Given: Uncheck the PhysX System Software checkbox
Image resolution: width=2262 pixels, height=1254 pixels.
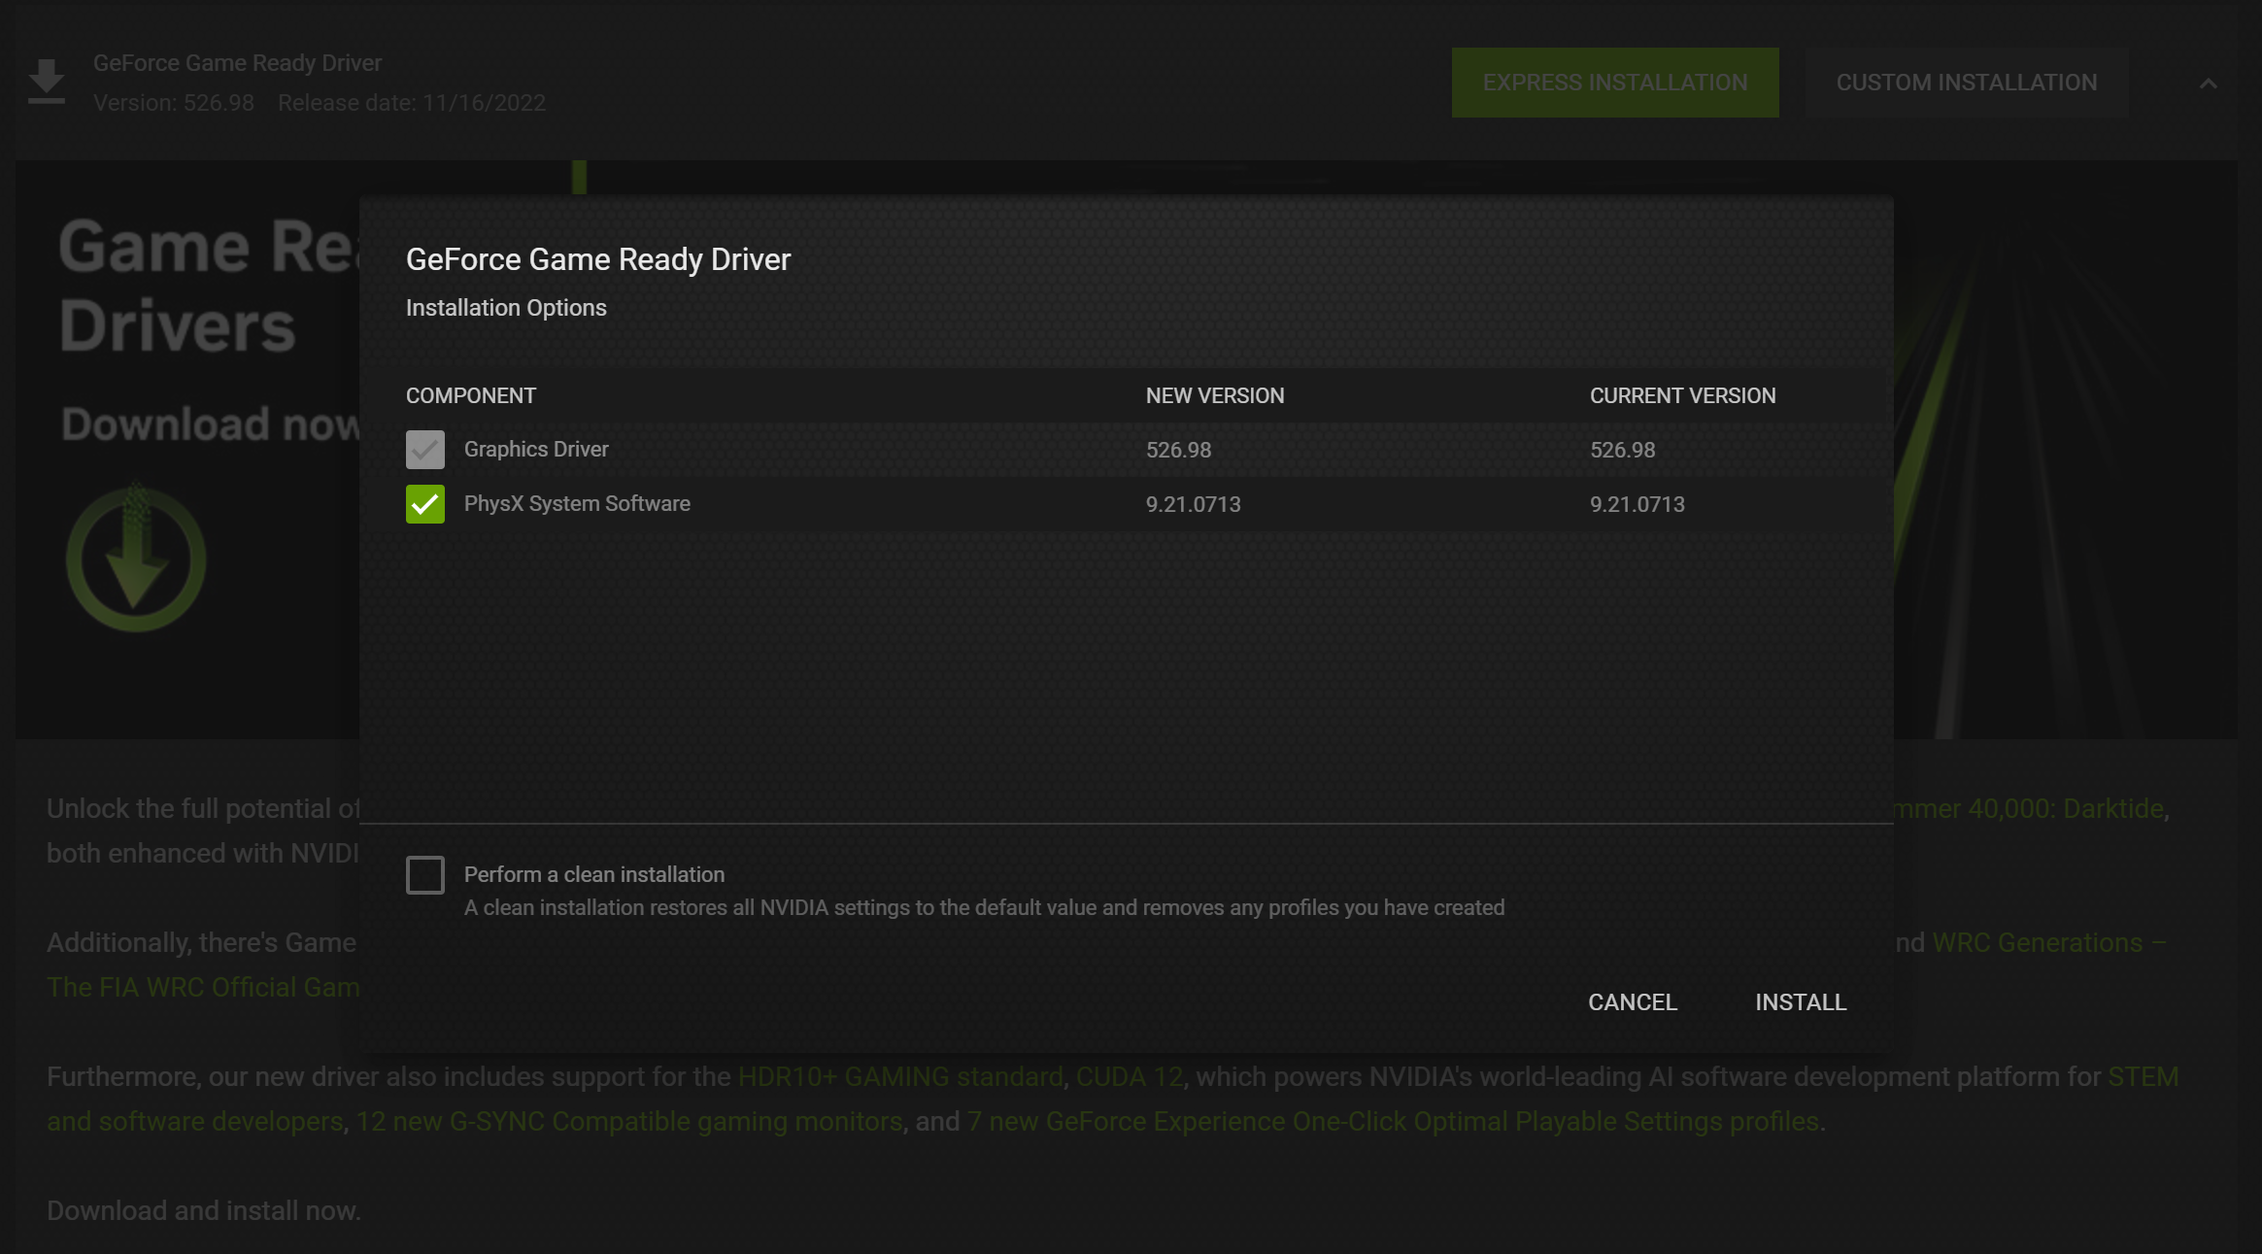Looking at the screenshot, I should [x=424, y=504].
